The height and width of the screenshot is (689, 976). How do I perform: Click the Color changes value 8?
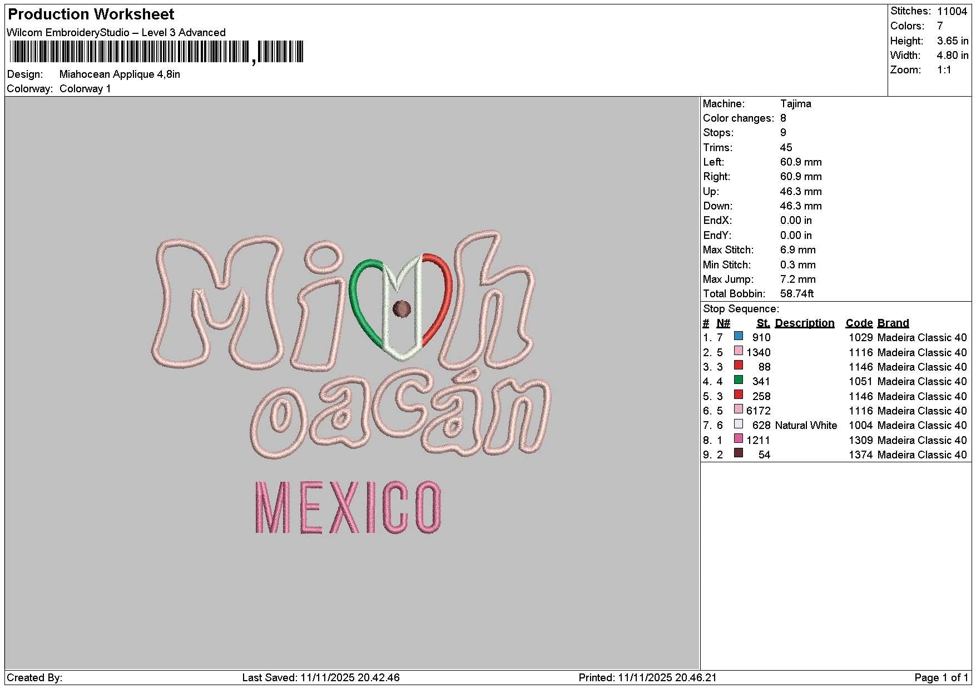tap(783, 118)
